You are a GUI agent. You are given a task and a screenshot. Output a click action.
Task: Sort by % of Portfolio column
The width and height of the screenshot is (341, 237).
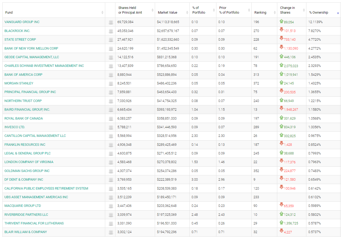point(203,10)
